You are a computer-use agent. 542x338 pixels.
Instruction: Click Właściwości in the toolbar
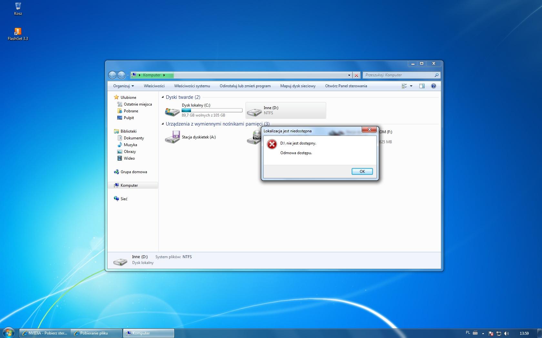(154, 86)
